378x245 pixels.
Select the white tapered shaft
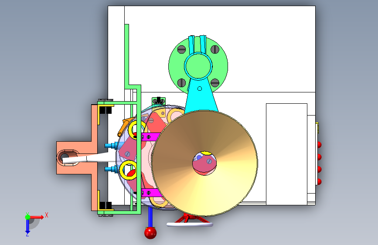coord(89,158)
